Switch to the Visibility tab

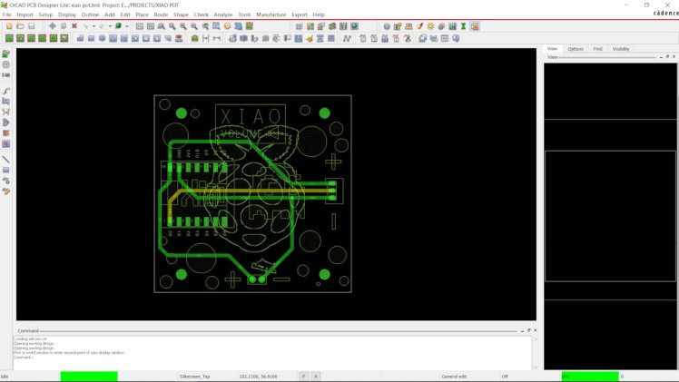coord(621,49)
